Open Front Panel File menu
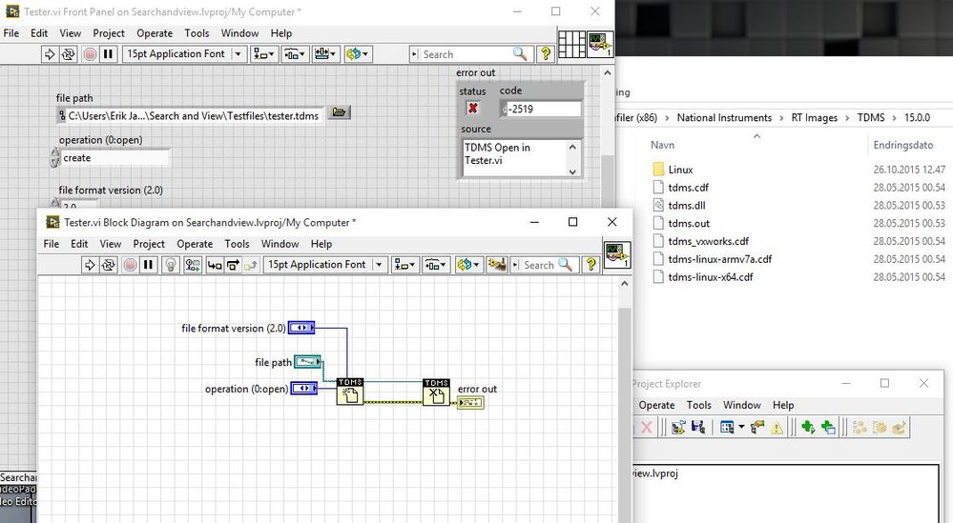953x523 pixels. pyautogui.click(x=10, y=33)
